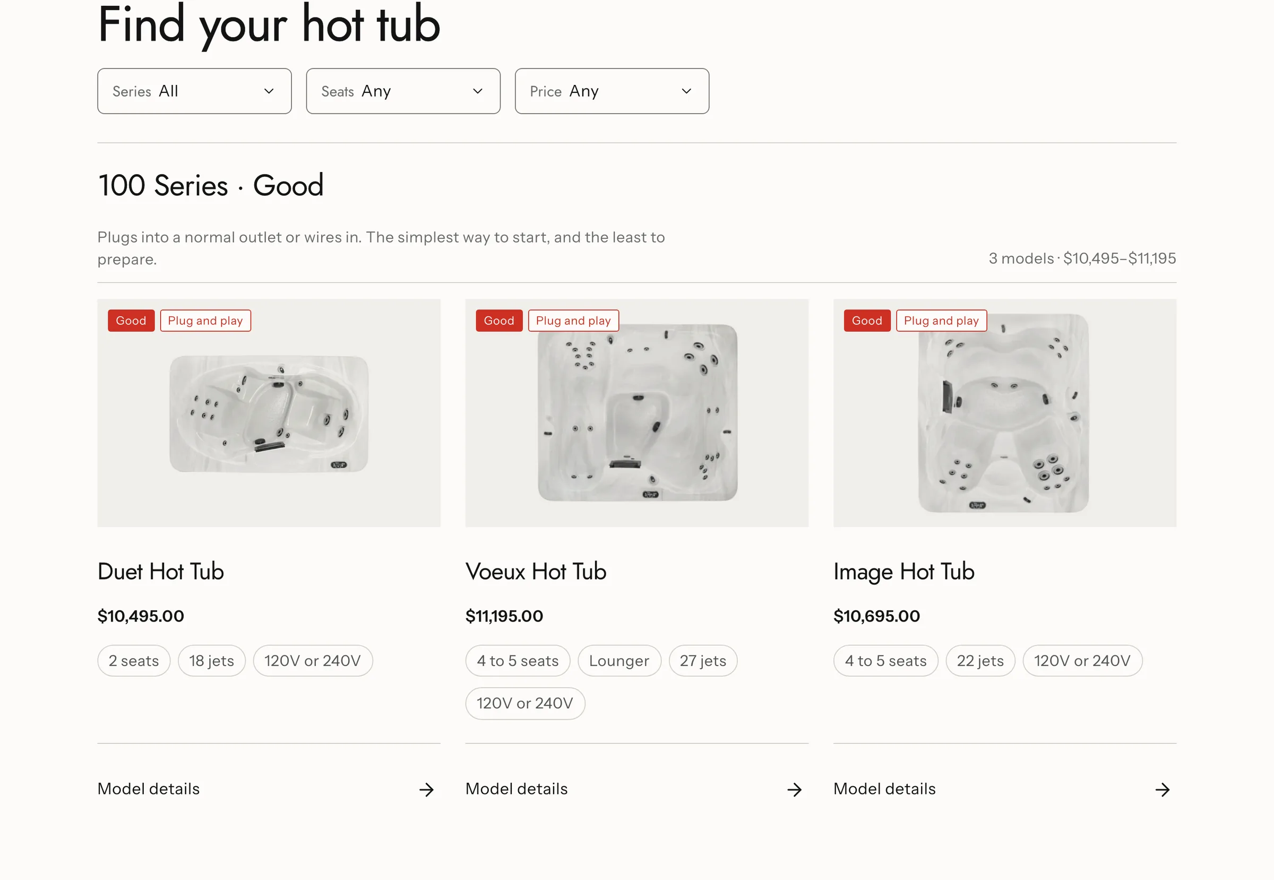Open Model details link under Duet Hot Tub
The image size is (1274, 880).
click(148, 789)
